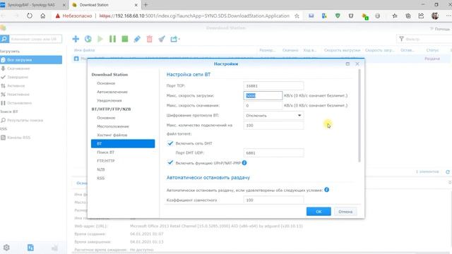Select FTP/HTTP in settings sidebar
This screenshot has height=254, width=452.
(105, 161)
